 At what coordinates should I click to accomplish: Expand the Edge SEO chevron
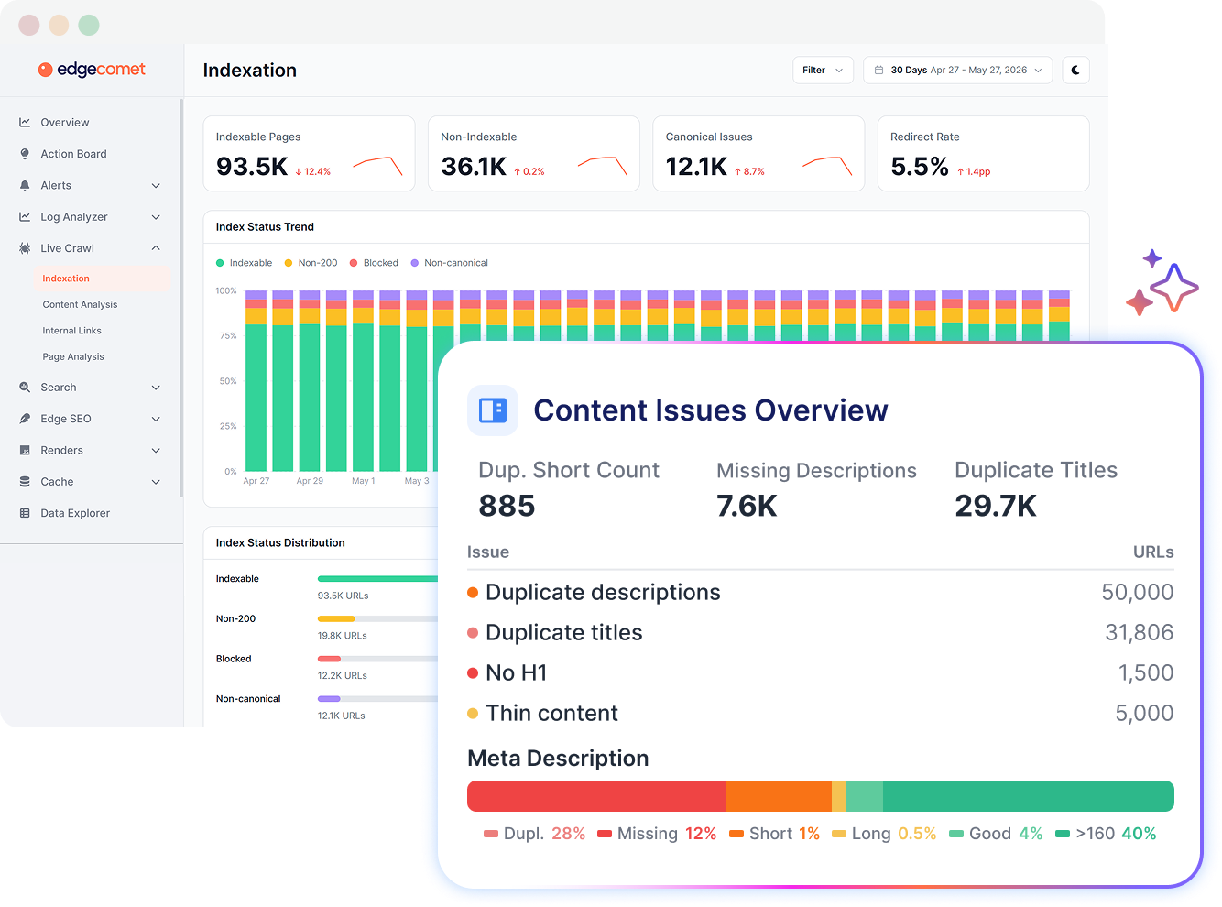156,419
